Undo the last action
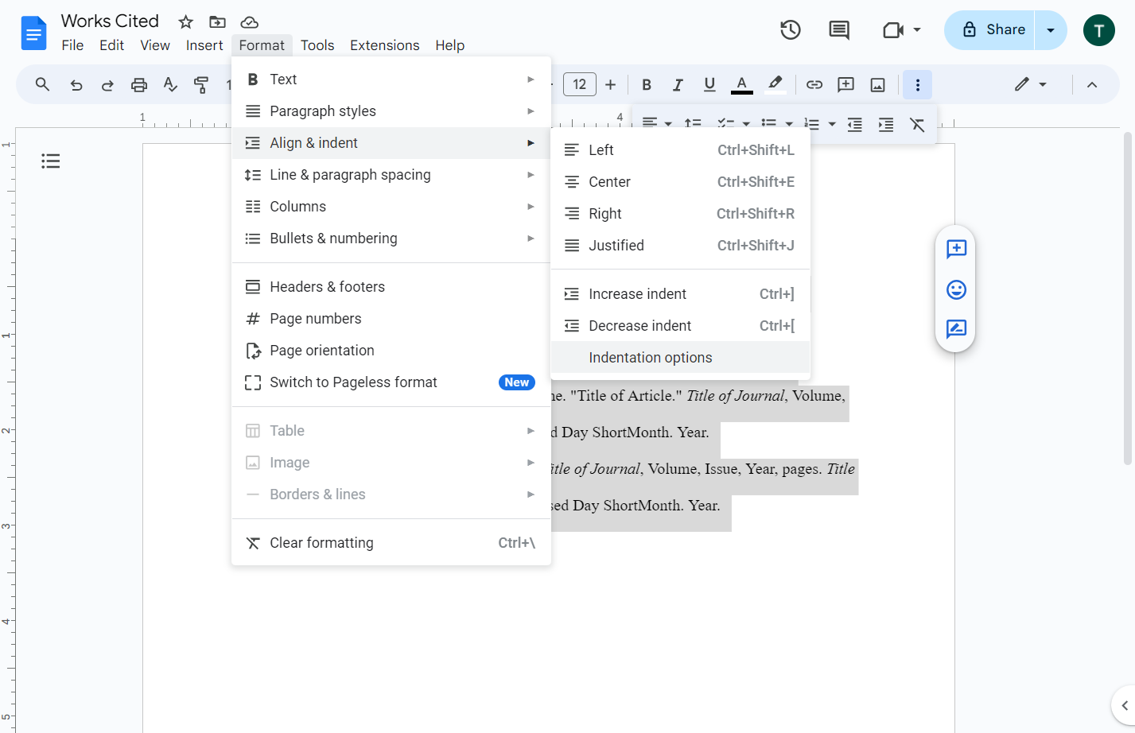This screenshot has height=733, width=1135. coord(76,84)
